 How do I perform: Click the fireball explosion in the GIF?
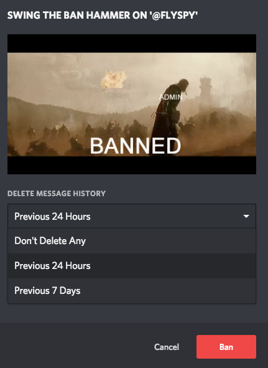click(x=114, y=80)
